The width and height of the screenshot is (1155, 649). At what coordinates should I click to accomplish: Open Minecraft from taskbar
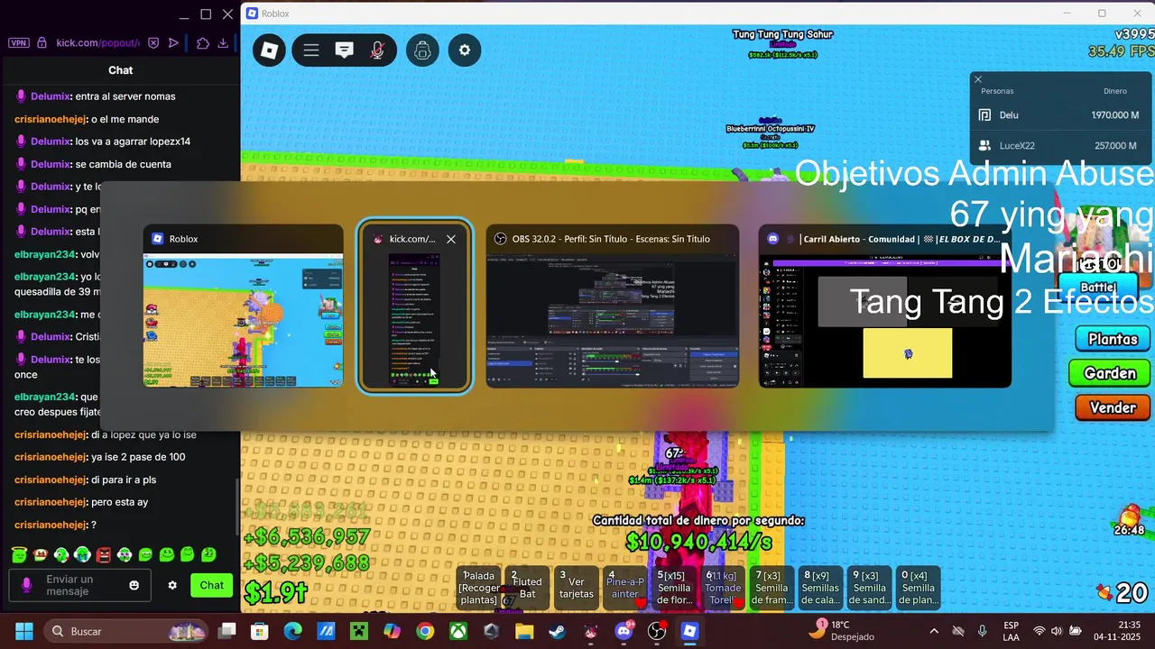pyautogui.click(x=359, y=631)
